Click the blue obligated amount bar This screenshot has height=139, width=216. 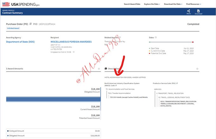(x=53, y=99)
